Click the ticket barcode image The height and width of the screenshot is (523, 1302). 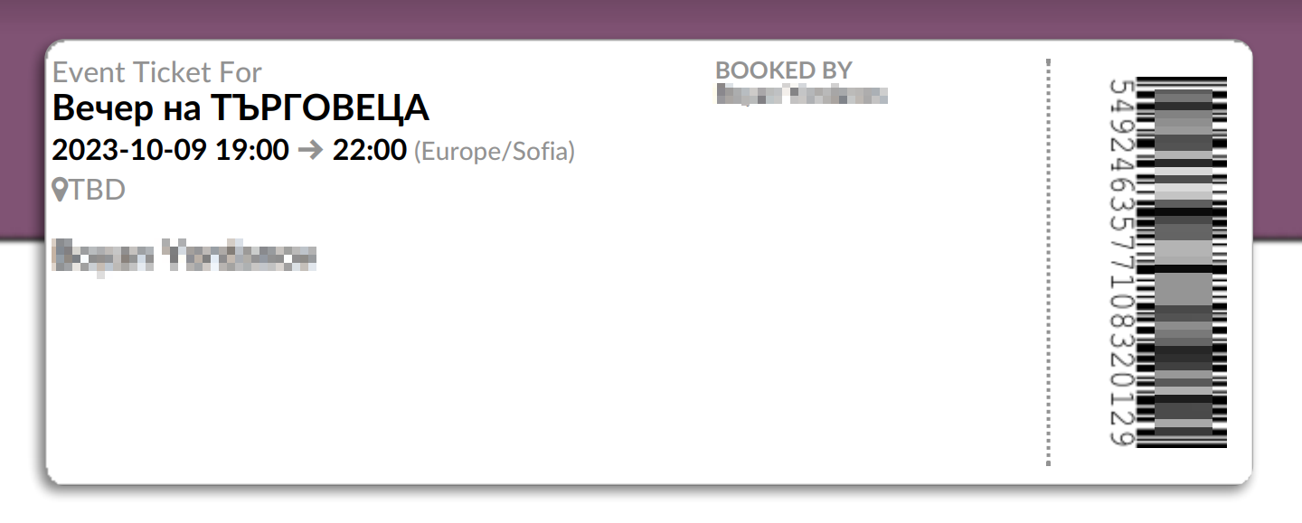pos(1181,262)
